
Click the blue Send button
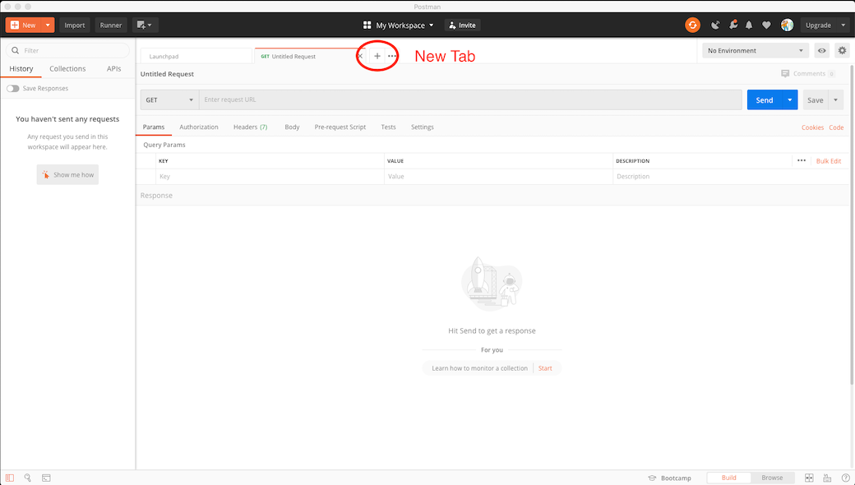point(764,99)
